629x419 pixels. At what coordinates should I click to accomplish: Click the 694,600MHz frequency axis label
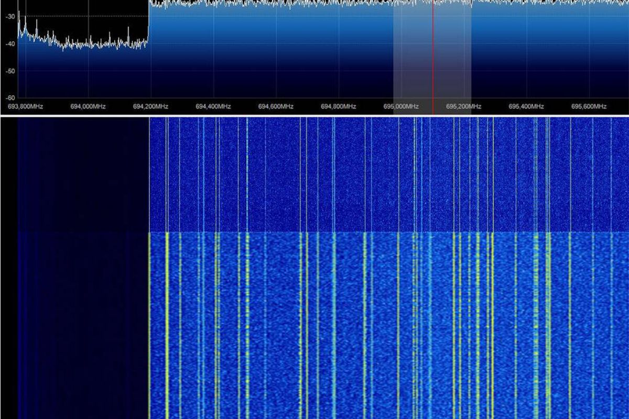(x=276, y=106)
